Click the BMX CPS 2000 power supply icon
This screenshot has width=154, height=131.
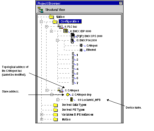[73, 36]
